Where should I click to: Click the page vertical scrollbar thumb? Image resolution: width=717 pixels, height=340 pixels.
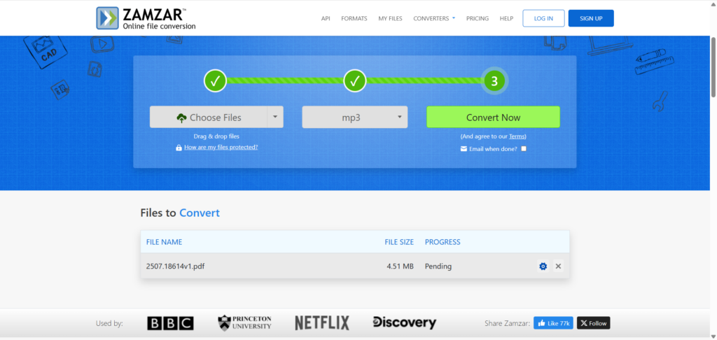coord(713,66)
